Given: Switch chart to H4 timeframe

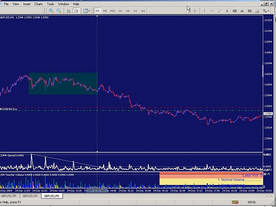Looking at the screenshot, I should click(128, 11).
